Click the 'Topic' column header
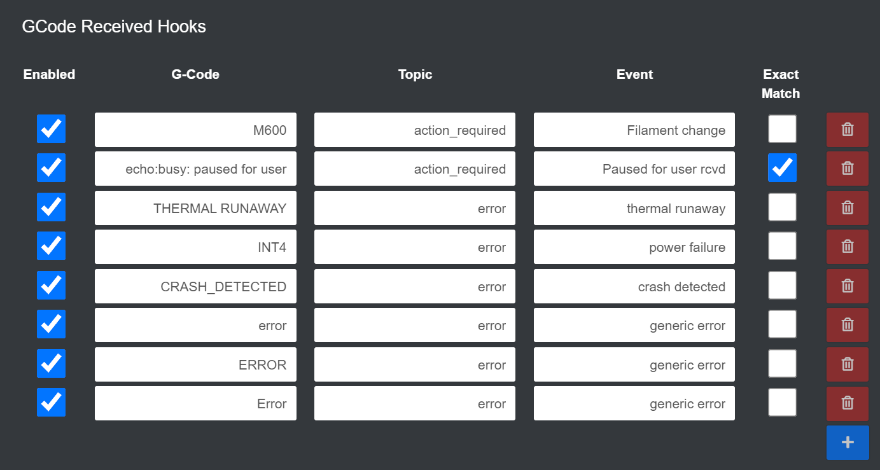Image resolution: width=880 pixels, height=470 pixels. coord(415,74)
